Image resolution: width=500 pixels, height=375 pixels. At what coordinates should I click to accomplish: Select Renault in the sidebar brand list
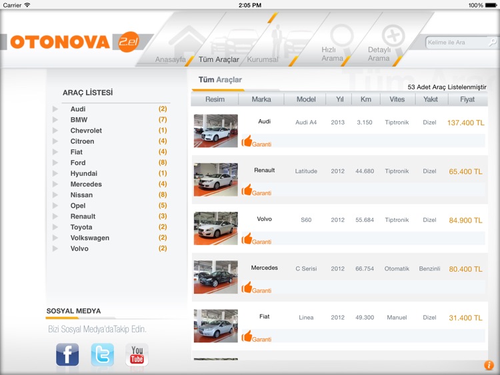tap(83, 216)
